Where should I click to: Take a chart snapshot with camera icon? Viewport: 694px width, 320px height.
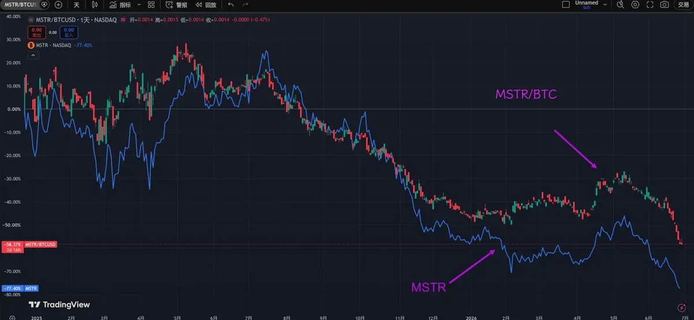coord(665,5)
